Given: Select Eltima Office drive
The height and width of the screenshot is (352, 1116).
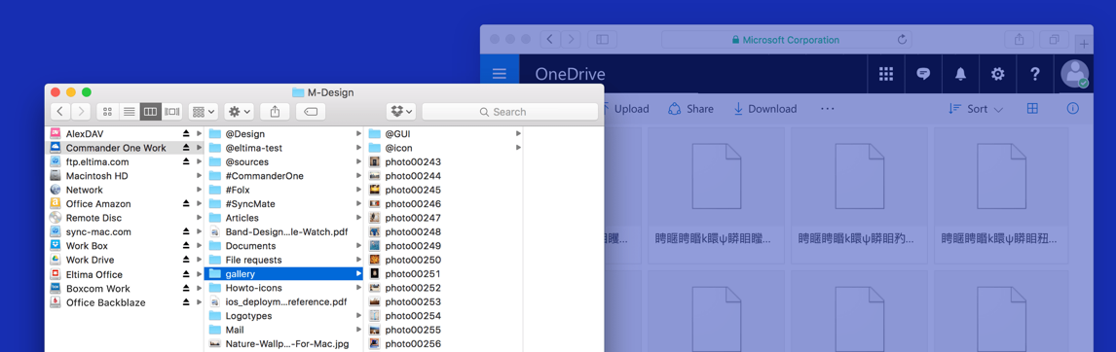Looking at the screenshot, I should pyautogui.click(x=93, y=274).
